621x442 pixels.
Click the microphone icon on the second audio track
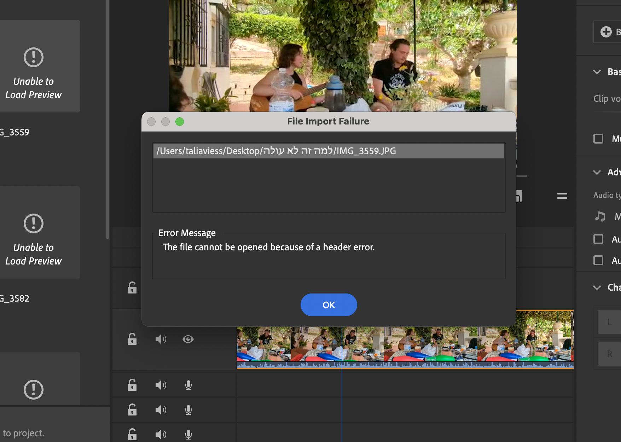188,410
